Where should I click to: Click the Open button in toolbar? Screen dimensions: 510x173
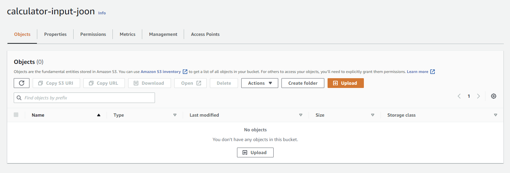click(190, 83)
